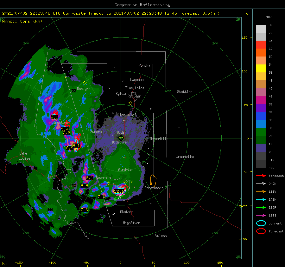285x267 pixels.
Task: Pick the lightest gray swatch below 80
Action: pos(261,29)
